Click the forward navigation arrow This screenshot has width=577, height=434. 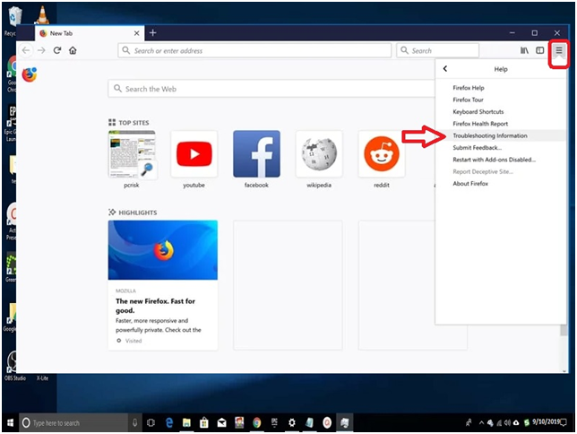tap(41, 50)
